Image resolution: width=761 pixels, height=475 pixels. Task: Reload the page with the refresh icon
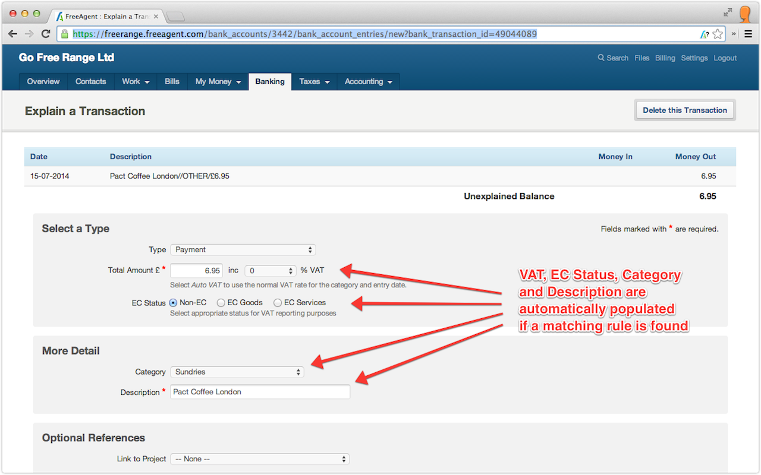point(46,34)
